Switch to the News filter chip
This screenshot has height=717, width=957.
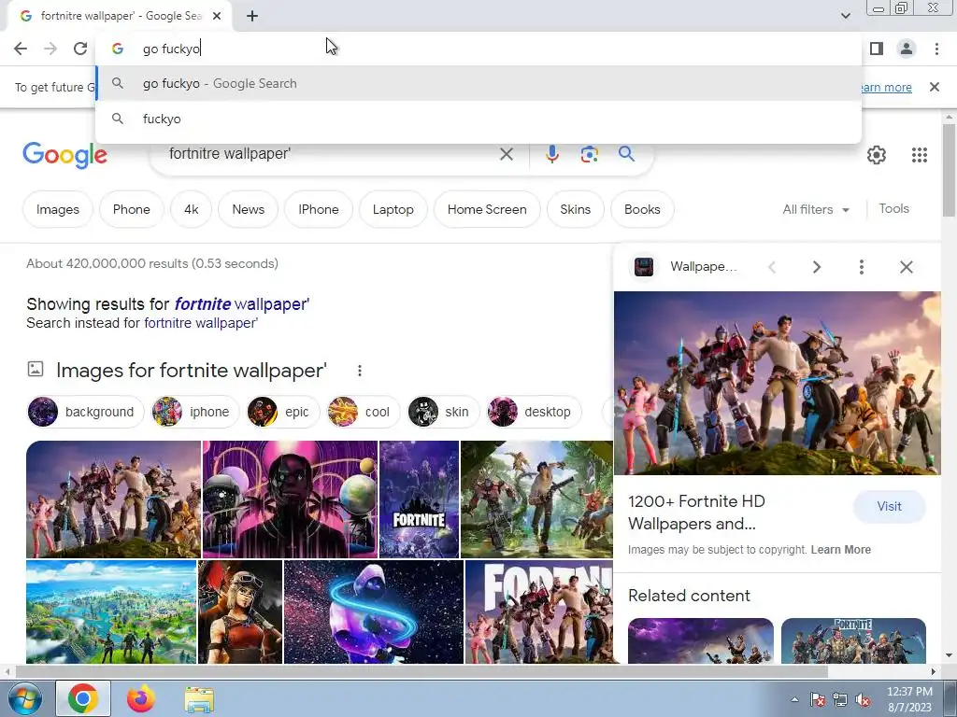tap(248, 209)
